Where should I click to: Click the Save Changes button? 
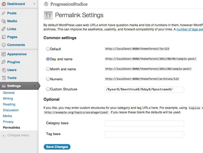click(x=57, y=147)
